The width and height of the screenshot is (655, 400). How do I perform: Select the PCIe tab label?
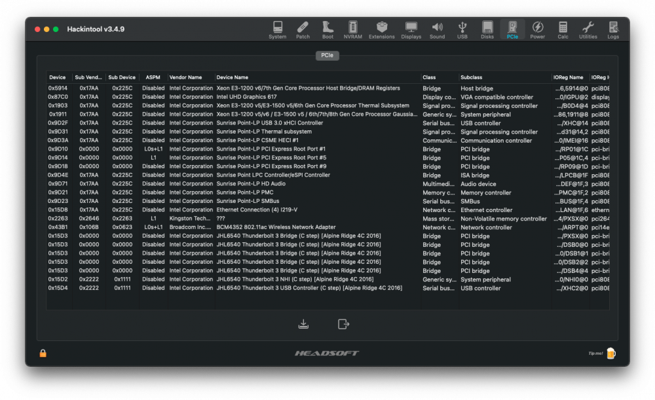(327, 55)
